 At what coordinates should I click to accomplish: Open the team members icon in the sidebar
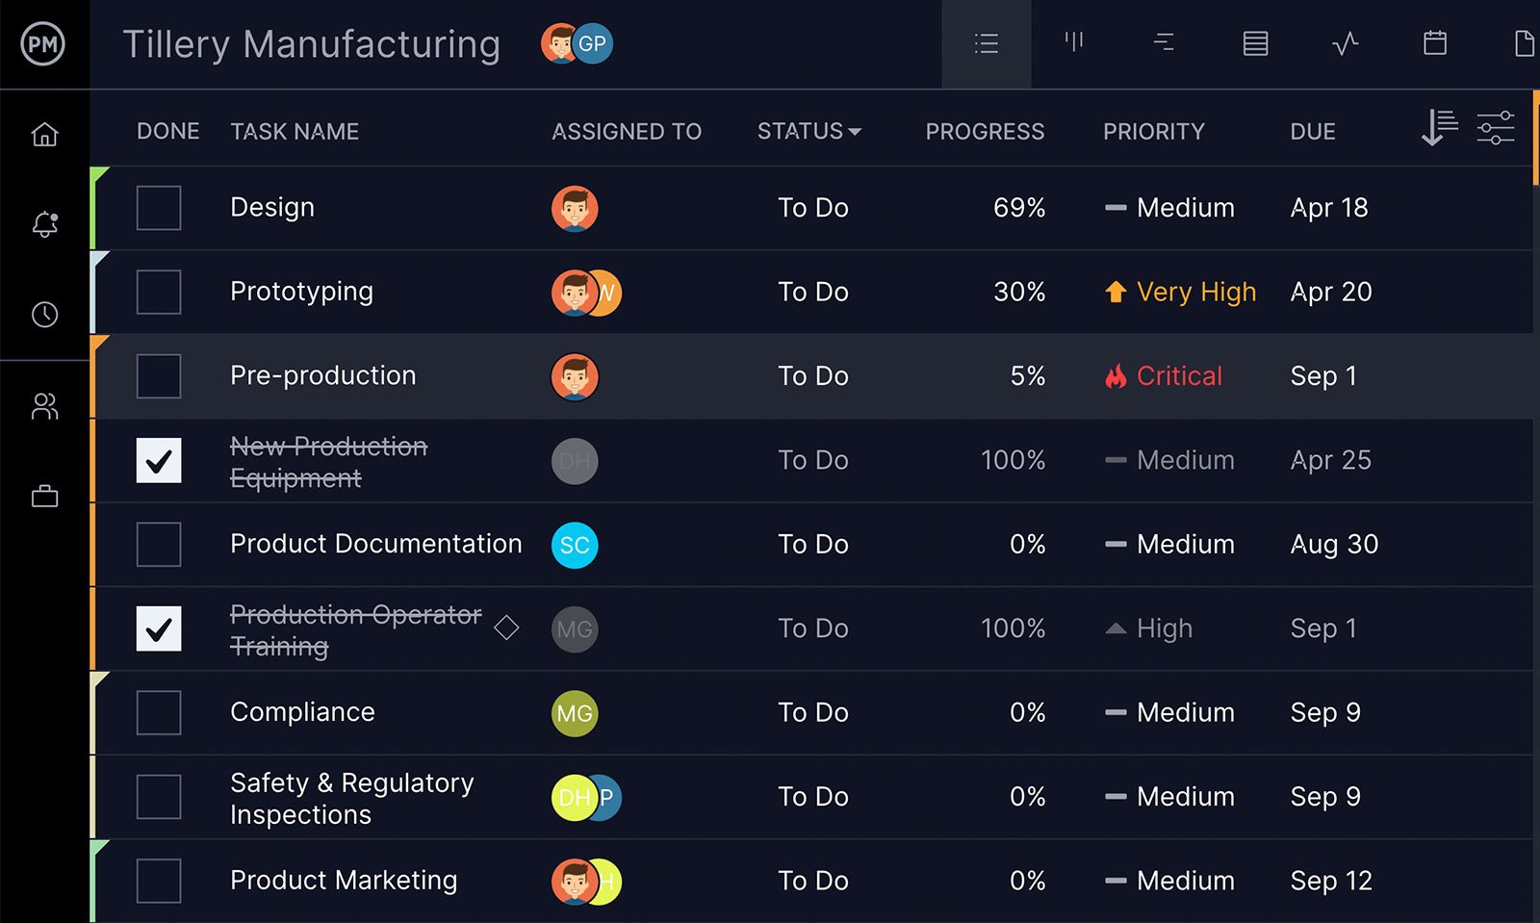pos(44,406)
